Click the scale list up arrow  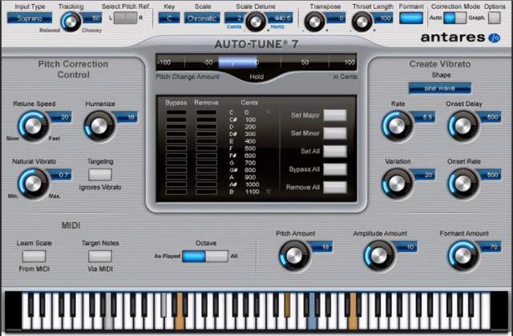click(x=269, y=112)
